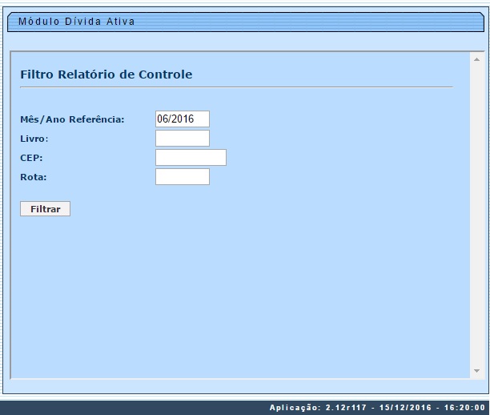The height and width of the screenshot is (415, 490).
Task: Click the Livro label text
Action: 34,139
